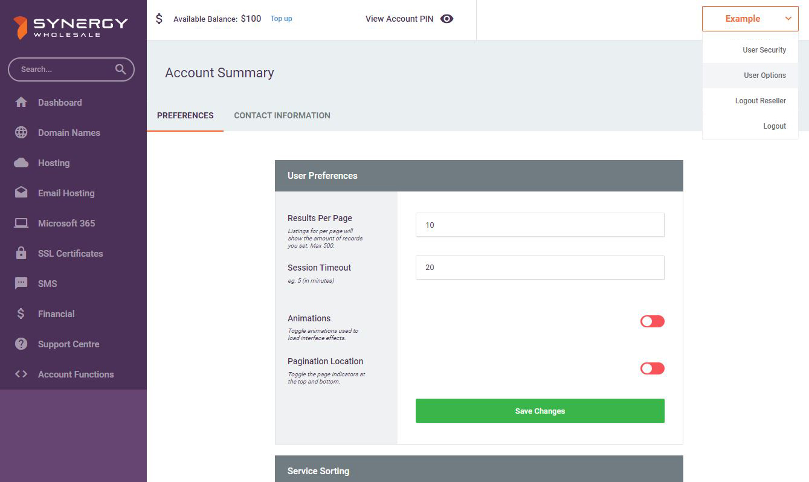
Task: Open SSL Certificates padlock icon
Action: [x=21, y=254]
